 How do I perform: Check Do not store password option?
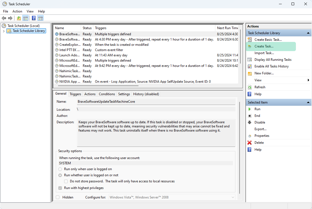tap(66, 181)
